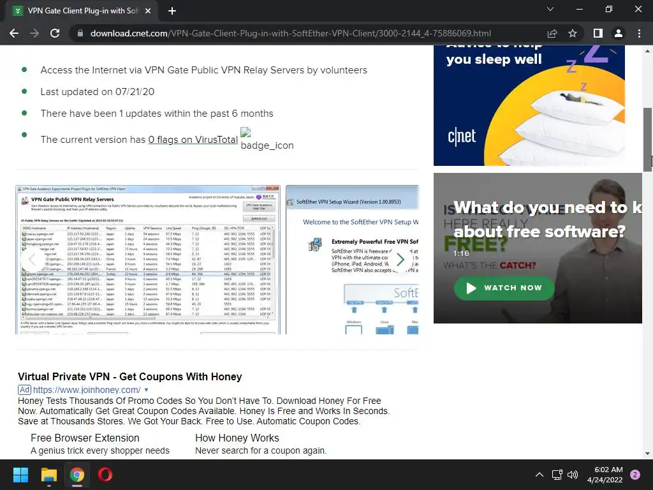Click 'Access the Internet via VPN Gate' text

pyautogui.click(x=204, y=70)
